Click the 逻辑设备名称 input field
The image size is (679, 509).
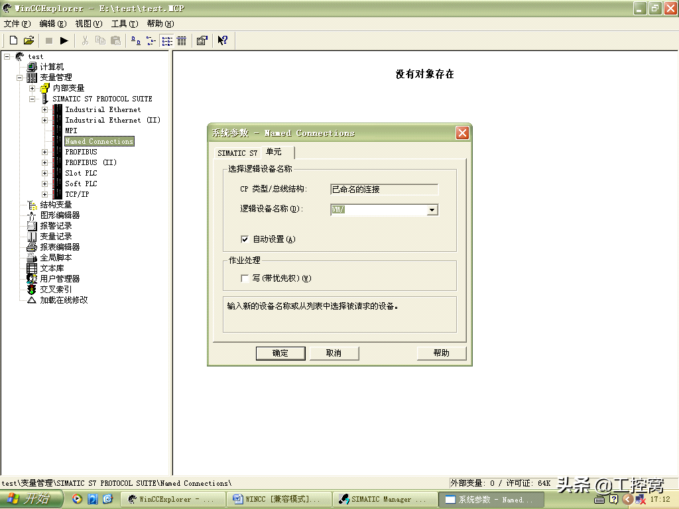pyautogui.click(x=378, y=210)
